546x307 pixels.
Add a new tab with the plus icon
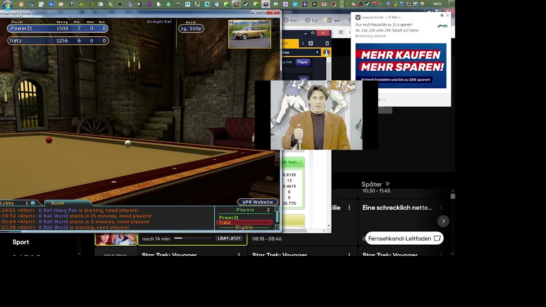pos(311,43)
